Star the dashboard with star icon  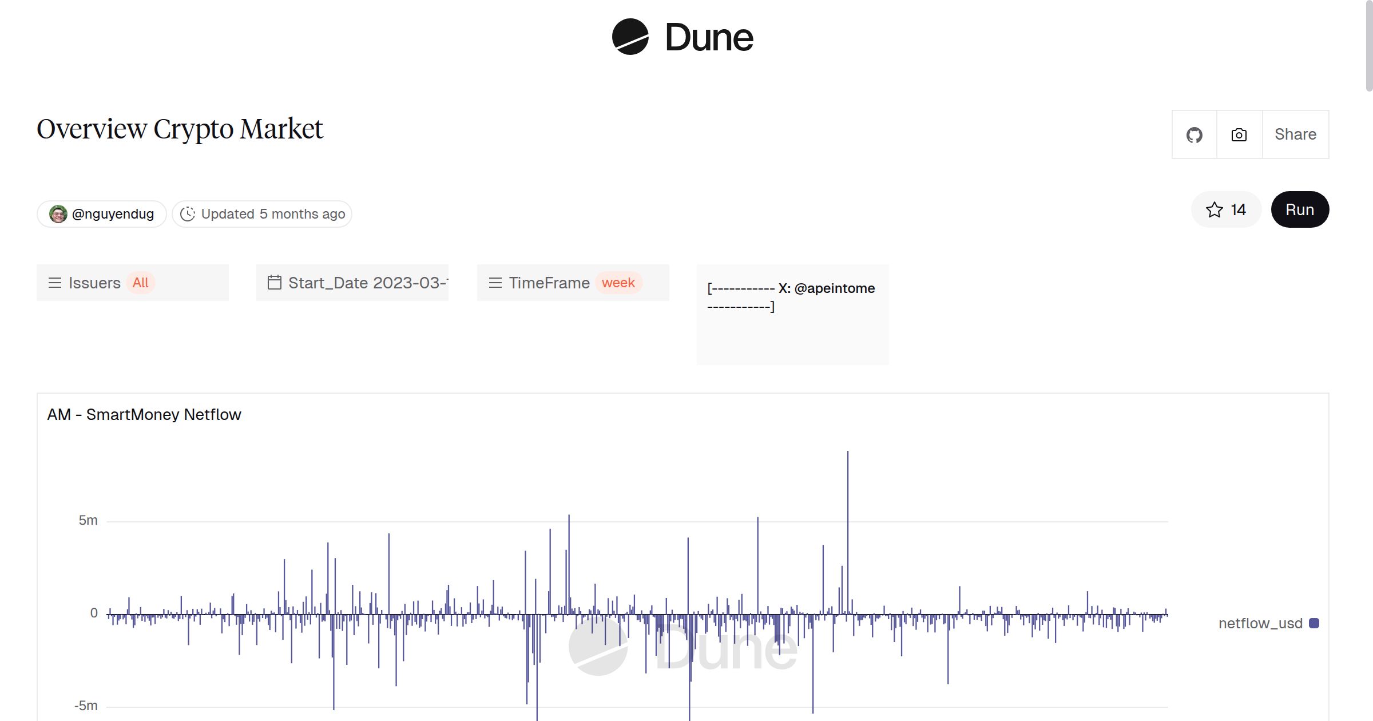coord(1215,210)
